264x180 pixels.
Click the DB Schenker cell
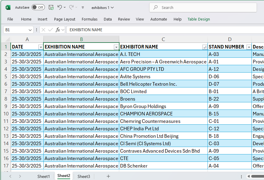coord(163,166)
